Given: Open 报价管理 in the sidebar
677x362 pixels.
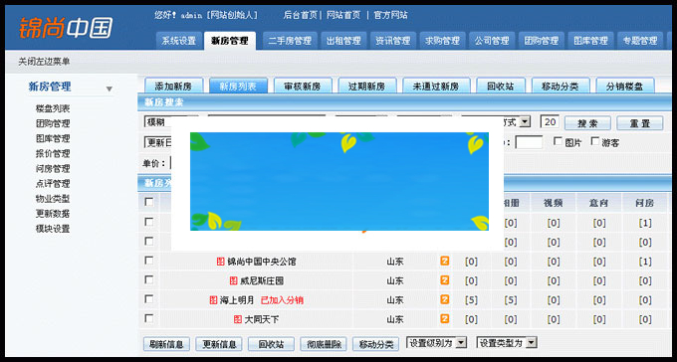Looking at the screenshot, I should [x=53, y=153].
